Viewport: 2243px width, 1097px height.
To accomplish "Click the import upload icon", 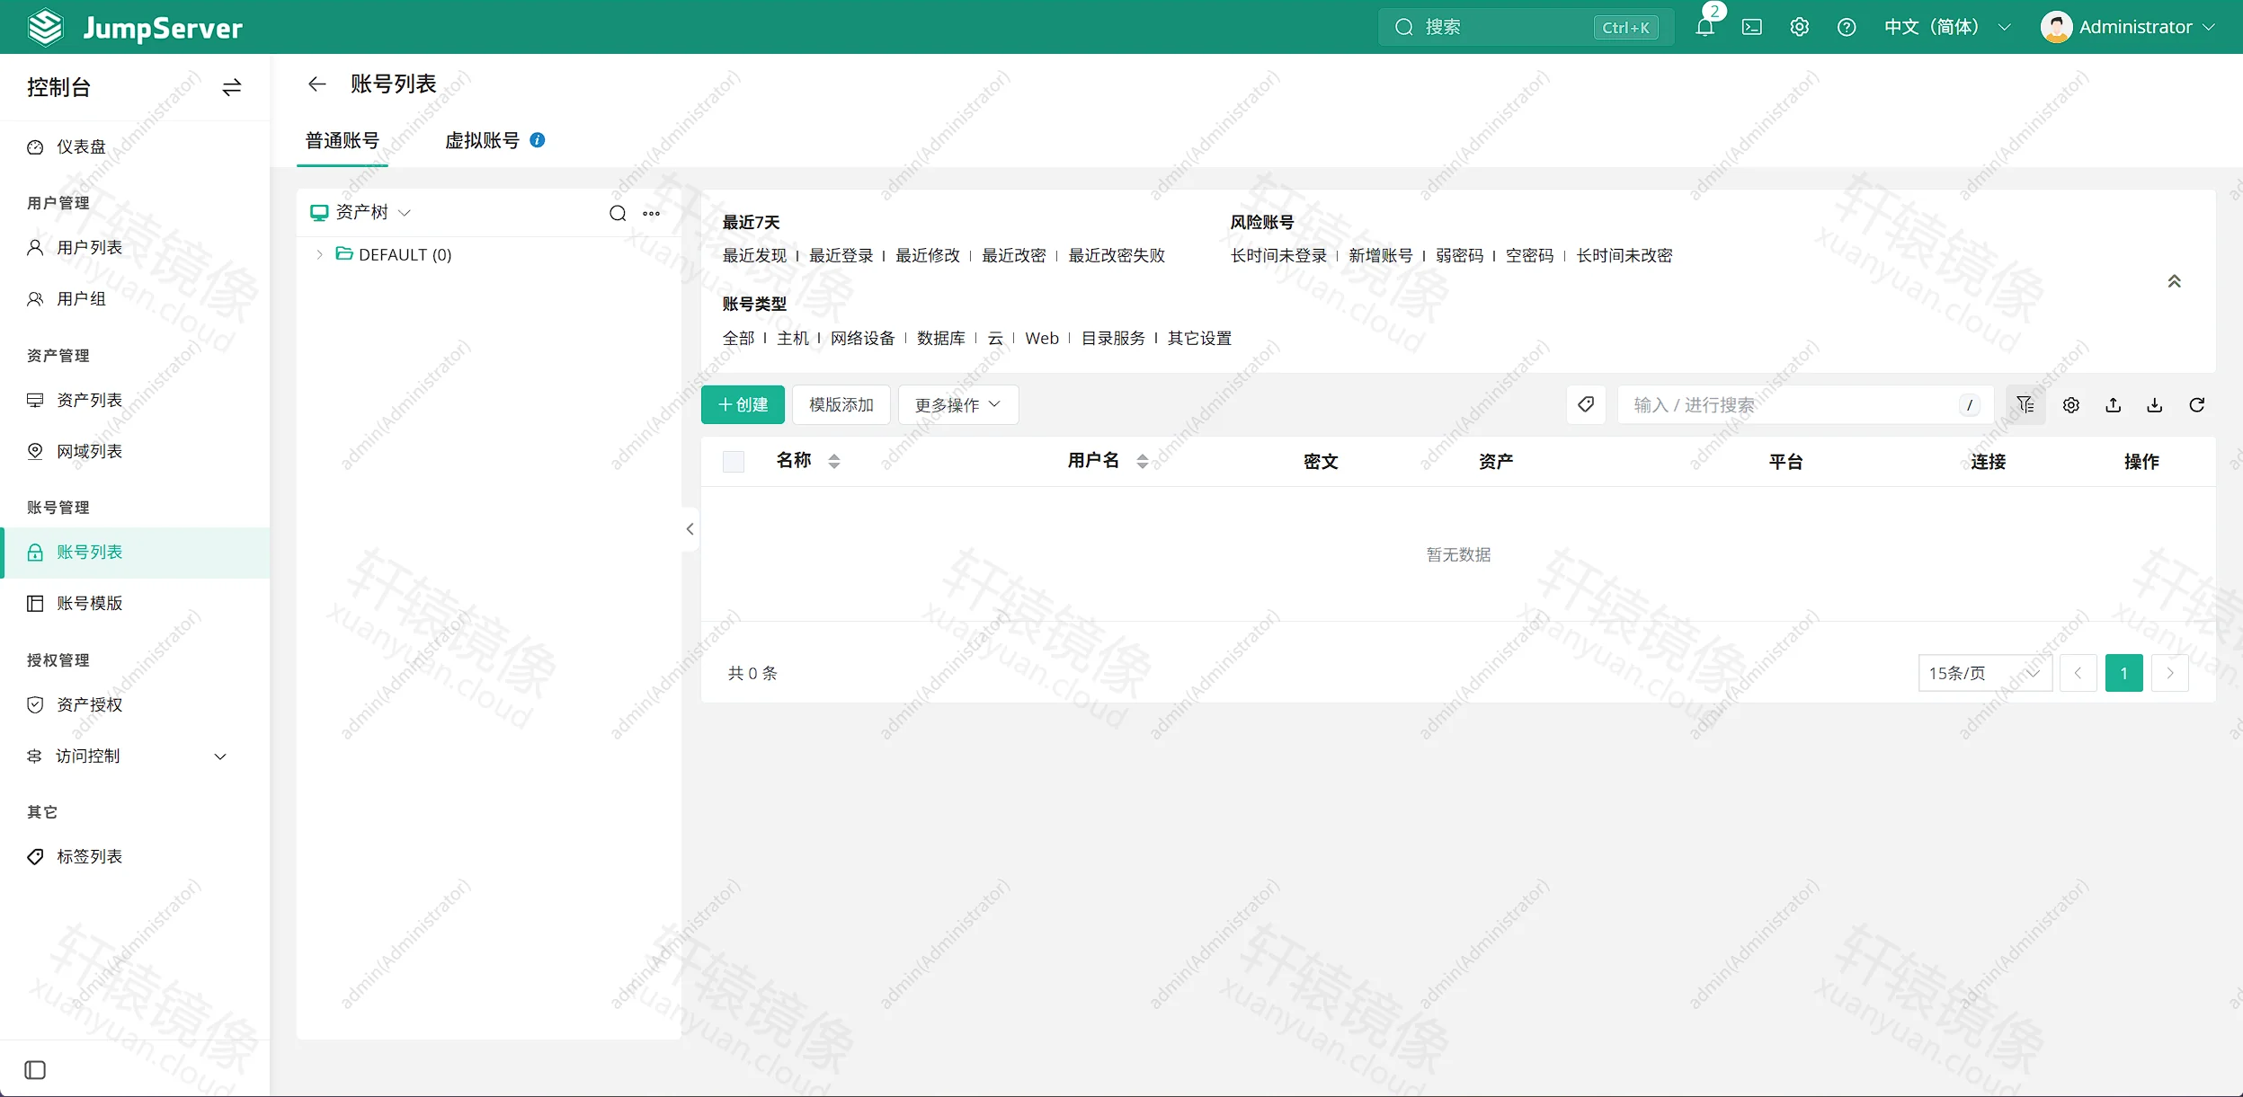I will pos(2114,405).
